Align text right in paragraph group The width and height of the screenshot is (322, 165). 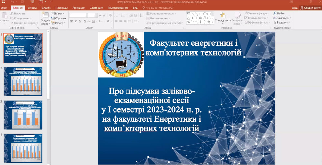click(x=125, y=21)
